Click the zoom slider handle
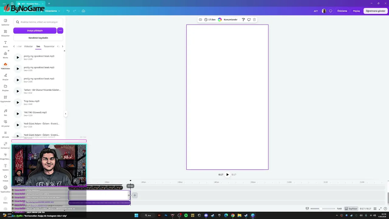The image size is (389, 219). (321, 209)
